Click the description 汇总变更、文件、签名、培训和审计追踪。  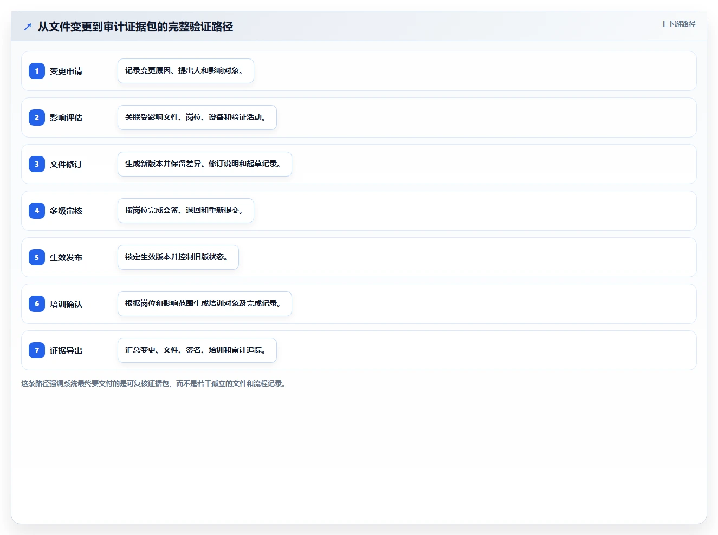pyautogui.click(x=197, y=350)
